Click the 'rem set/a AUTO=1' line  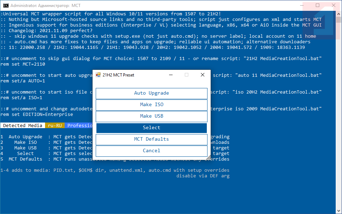[23, 81]
